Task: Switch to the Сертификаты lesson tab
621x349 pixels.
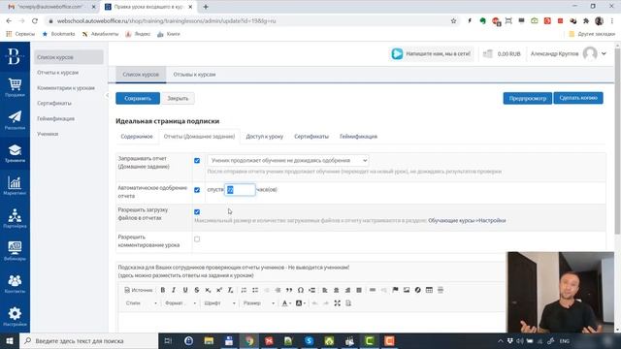Action: pos(311,137)
